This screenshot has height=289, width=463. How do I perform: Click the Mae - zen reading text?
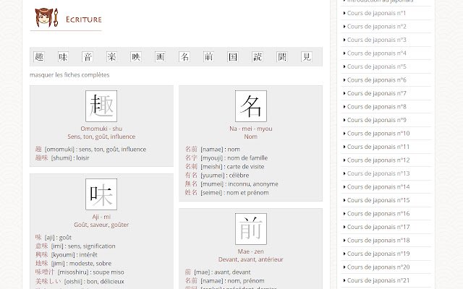pyautogui.click(x=251, y=251)
